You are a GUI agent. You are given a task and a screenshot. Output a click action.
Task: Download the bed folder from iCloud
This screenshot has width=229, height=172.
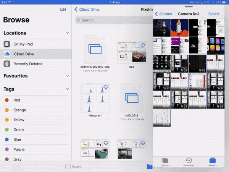[143, 45]
